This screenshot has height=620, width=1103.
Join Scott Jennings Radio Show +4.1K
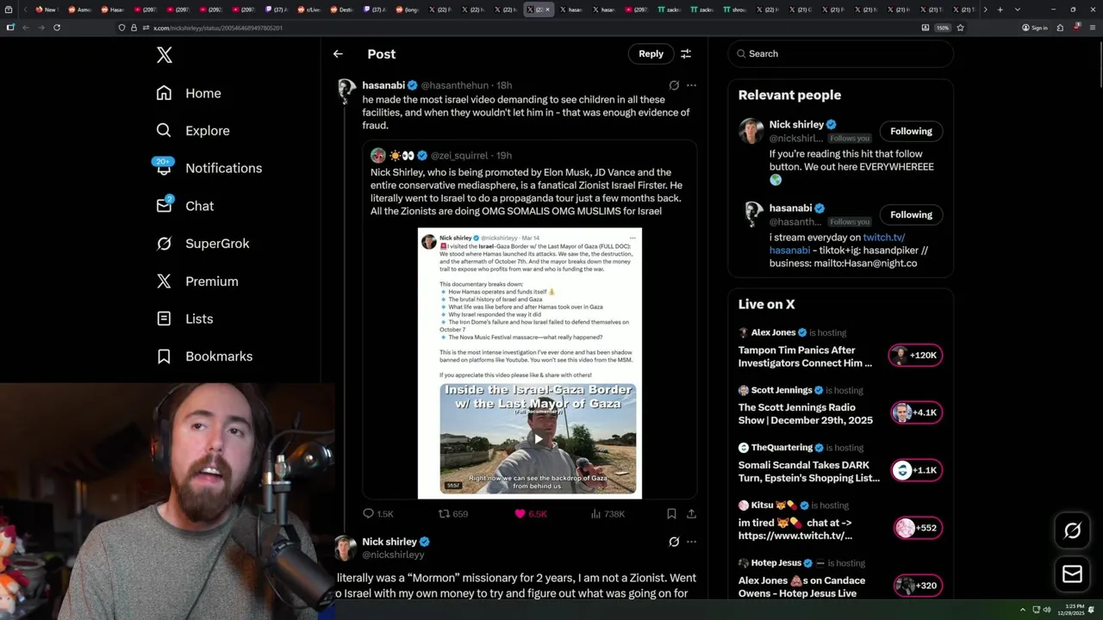coord(916,412)
